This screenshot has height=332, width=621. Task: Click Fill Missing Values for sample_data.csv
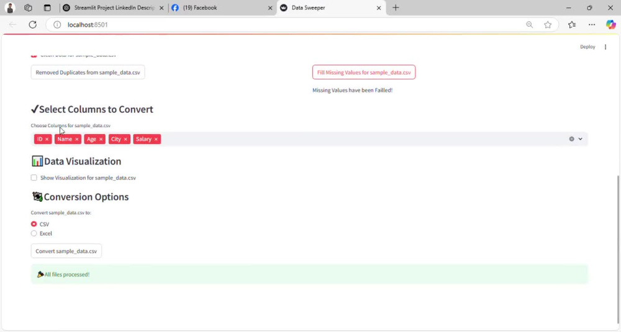pyautogui.click(x=363, y=73)
